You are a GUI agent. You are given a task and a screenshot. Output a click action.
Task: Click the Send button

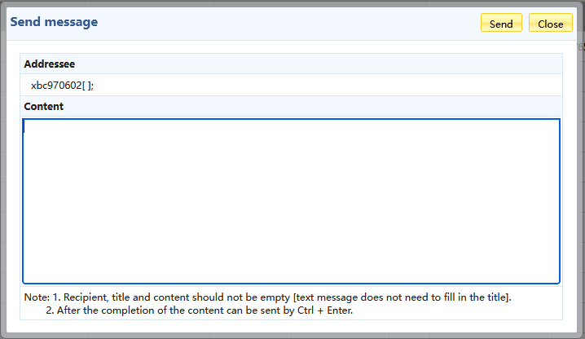pos(501,24)
